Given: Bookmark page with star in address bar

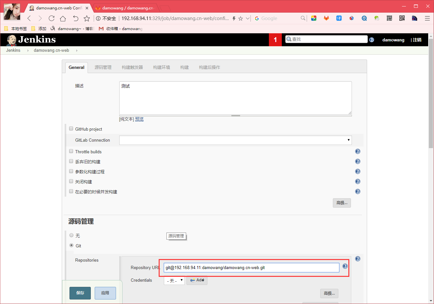Looking at the screenshot, I should 240,18.
